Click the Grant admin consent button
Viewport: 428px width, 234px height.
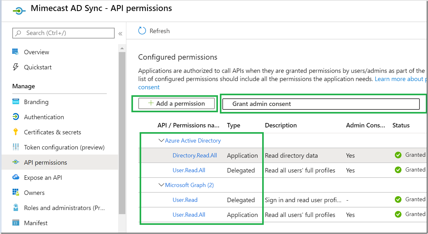click(321, 104)
